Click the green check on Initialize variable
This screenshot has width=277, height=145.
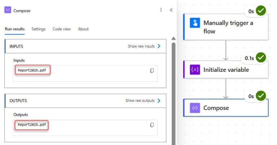(261, 57)
